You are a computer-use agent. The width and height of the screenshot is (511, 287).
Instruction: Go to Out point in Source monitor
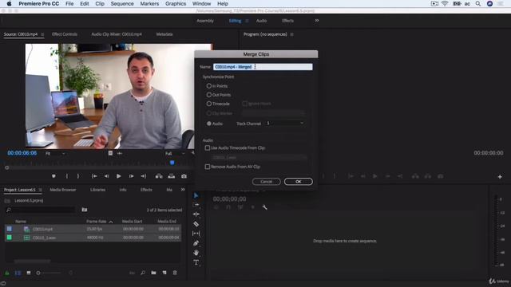[144, 176]
